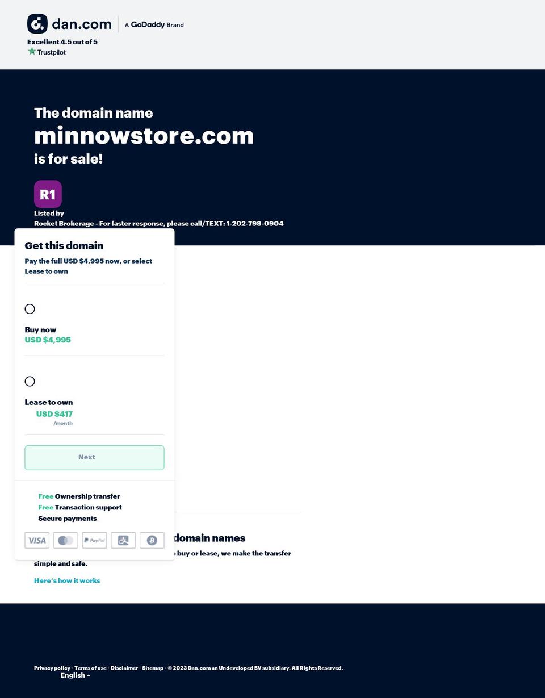Click the Secure payments text
Viewport: 545px width, 698px height.
tap(68, 518)
